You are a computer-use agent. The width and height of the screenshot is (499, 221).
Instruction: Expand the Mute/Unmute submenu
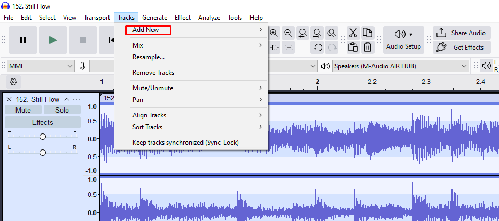click(191, 88)
